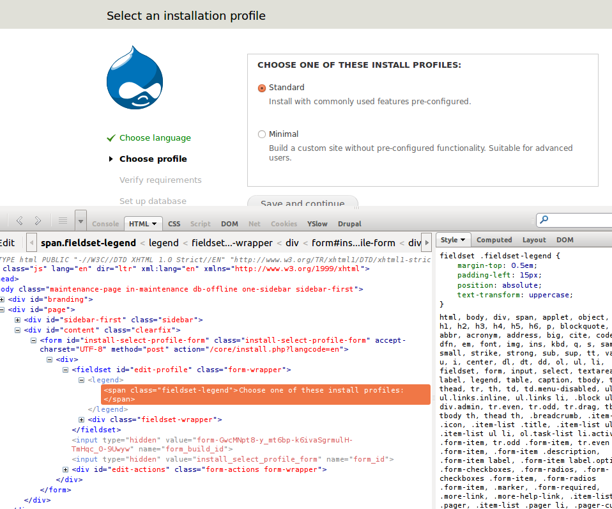Open the HTML tab dropdown menu

click(x=153, y=223)
